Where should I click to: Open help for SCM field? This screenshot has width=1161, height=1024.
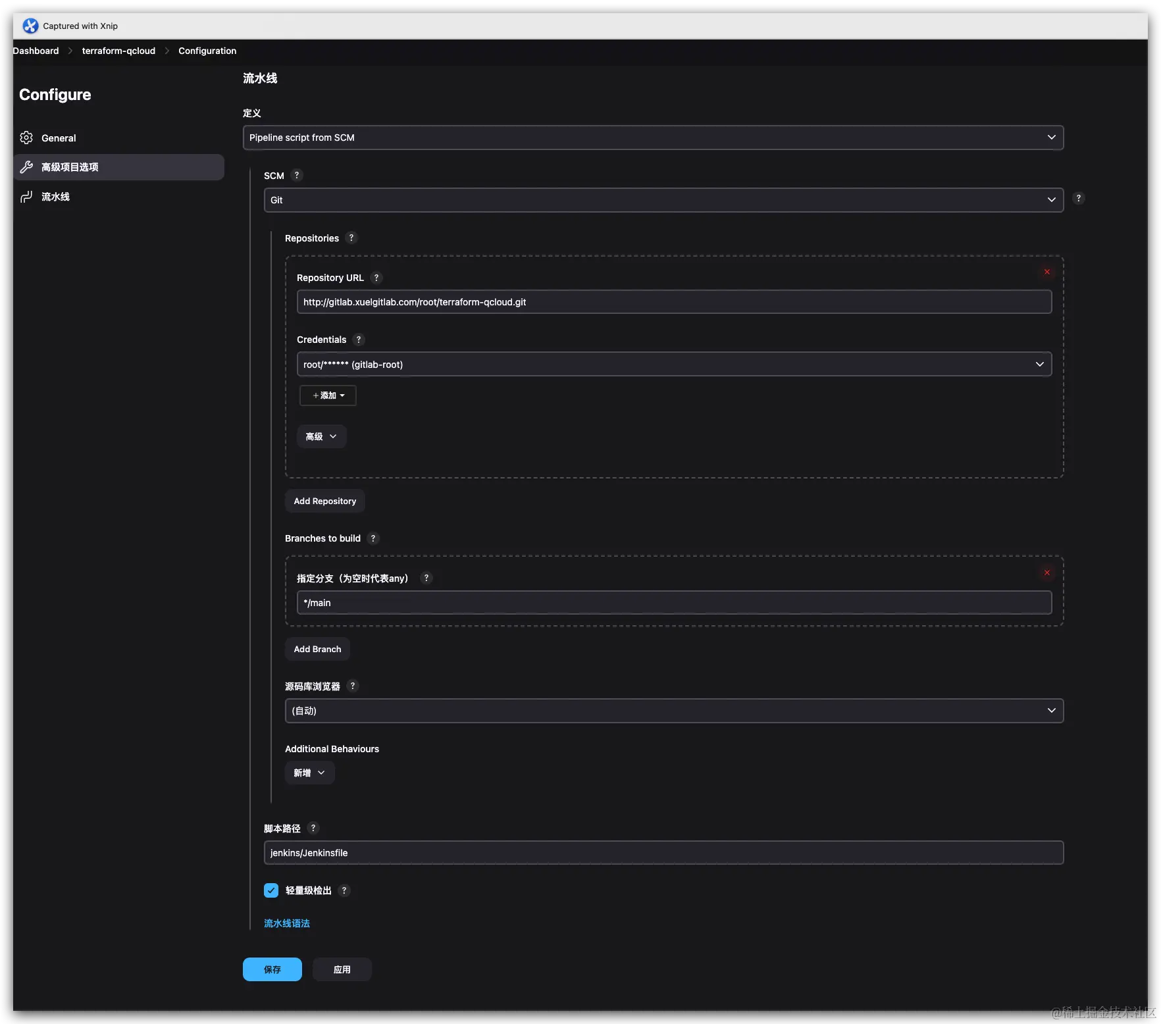coord(297,175)
